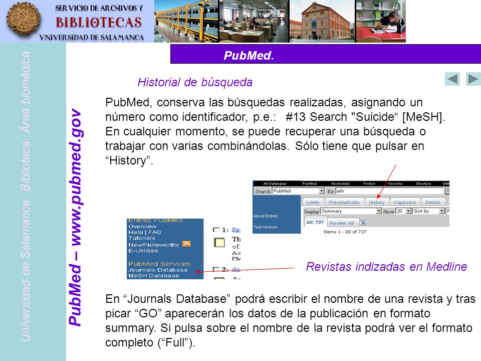Open the Overview sidebar link
The height and width of the screenshot is (361, 481).
(x=142, y=226)
